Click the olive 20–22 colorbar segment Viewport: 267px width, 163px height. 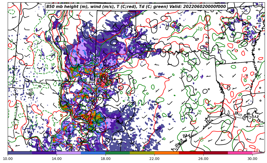pos(142,153)
